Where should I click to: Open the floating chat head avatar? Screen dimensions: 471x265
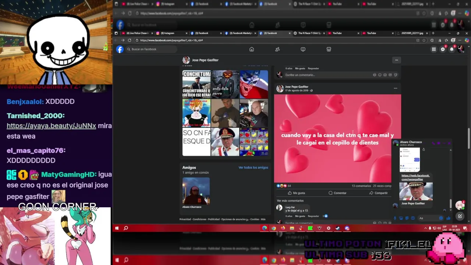click(x=460, y=205)
